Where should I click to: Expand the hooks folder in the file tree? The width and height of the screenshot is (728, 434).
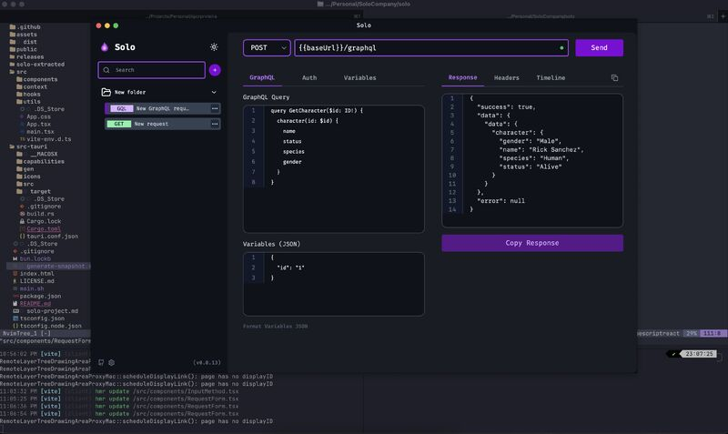(x=28, y=95)
